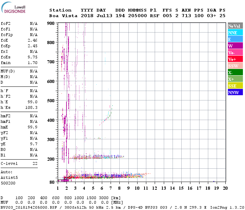Click the foEs value 9.75
This screenshot has height=210, width=245.
point(33,57)
